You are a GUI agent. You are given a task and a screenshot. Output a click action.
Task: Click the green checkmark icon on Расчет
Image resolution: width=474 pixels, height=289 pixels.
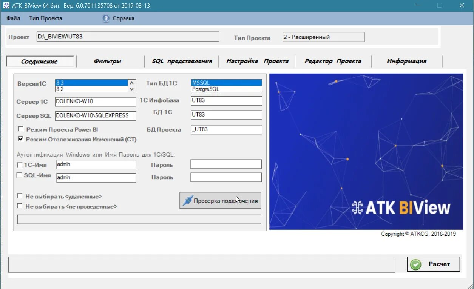[x=416, y=264]
